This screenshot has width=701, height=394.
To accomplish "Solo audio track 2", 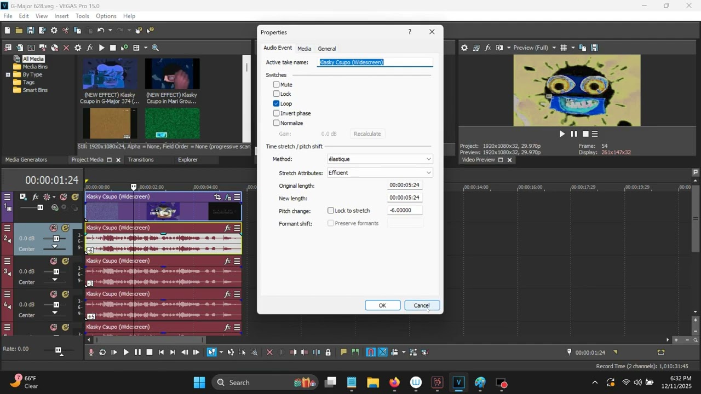I will (x=65, y=228).
